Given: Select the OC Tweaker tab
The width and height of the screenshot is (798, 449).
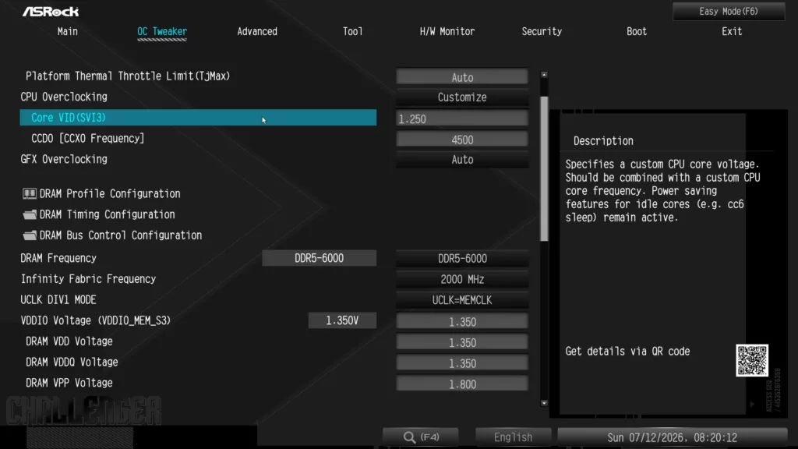Looking at the screenshot, I should (162, 31).
